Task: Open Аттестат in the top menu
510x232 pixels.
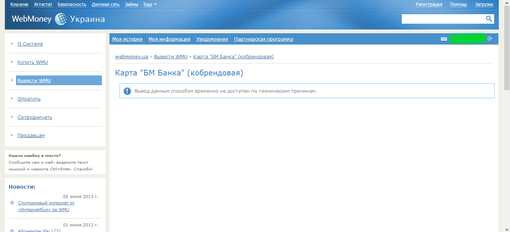Action: click(x=43, y=4)
